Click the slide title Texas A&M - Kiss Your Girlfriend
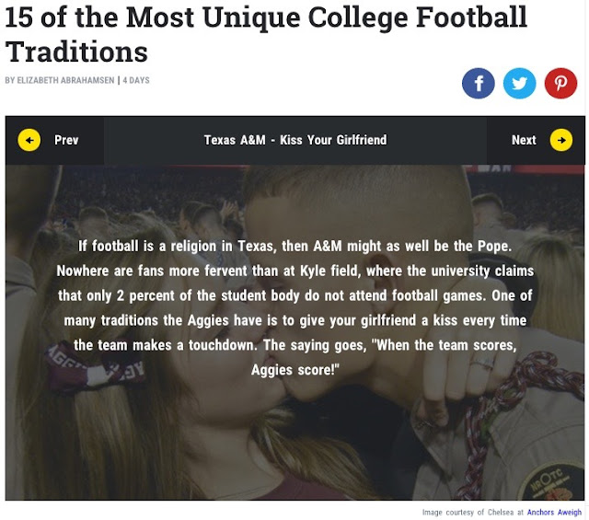The image size is (589, 520). pyautogui.click(x=295, y=140)
